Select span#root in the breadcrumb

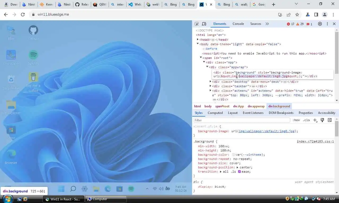point(222,106)
